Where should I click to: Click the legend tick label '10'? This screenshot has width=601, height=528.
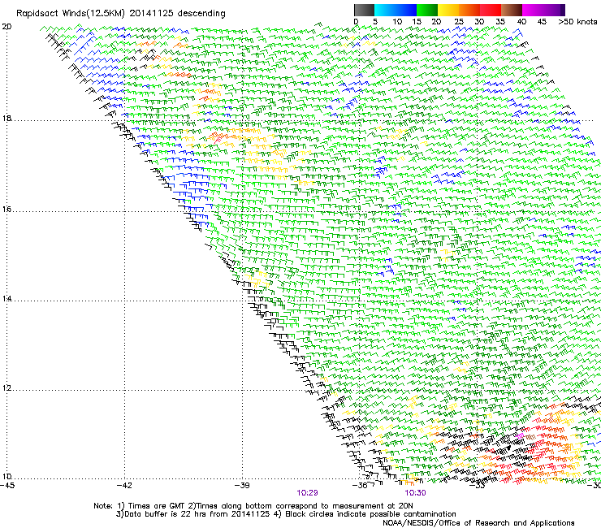pos(397,22)
